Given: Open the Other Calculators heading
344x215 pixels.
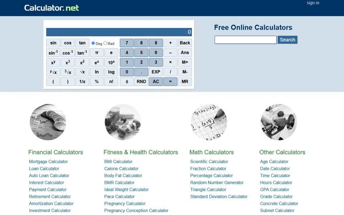Looking at the screenshot, I should 282,152.
